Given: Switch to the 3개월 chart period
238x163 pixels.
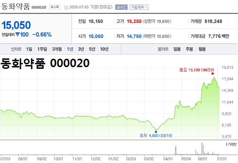Looking at the screenshot, I should 57,49.
